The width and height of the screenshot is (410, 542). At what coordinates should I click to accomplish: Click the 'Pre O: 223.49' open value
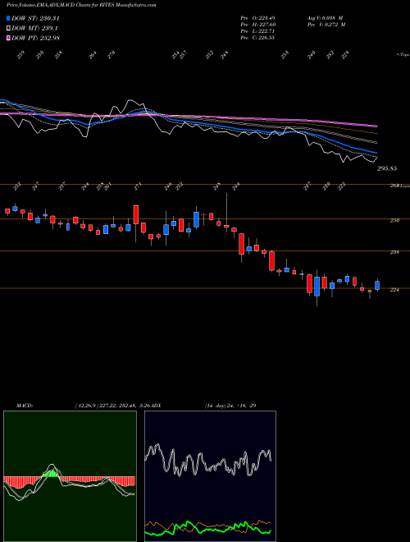[257, 18]
